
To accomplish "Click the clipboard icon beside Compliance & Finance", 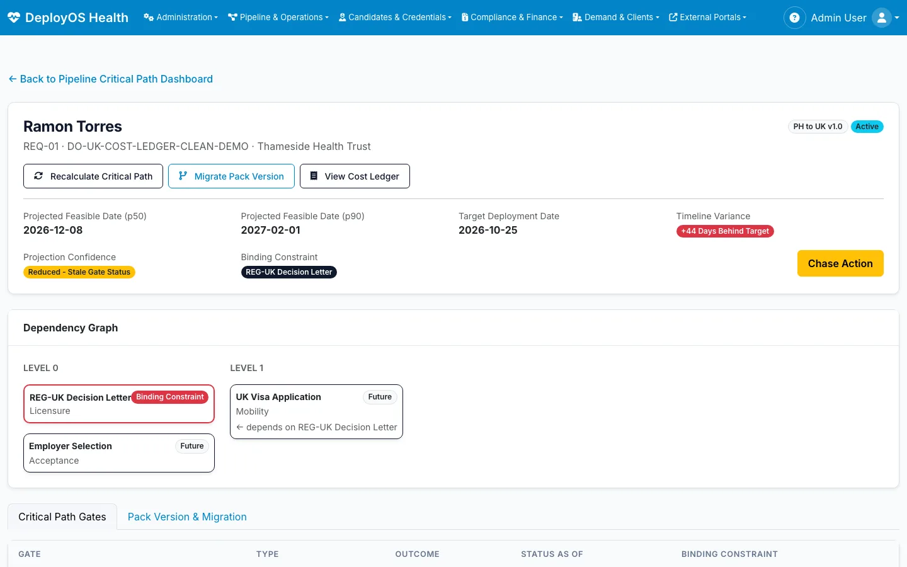I will tap(465, 17).
